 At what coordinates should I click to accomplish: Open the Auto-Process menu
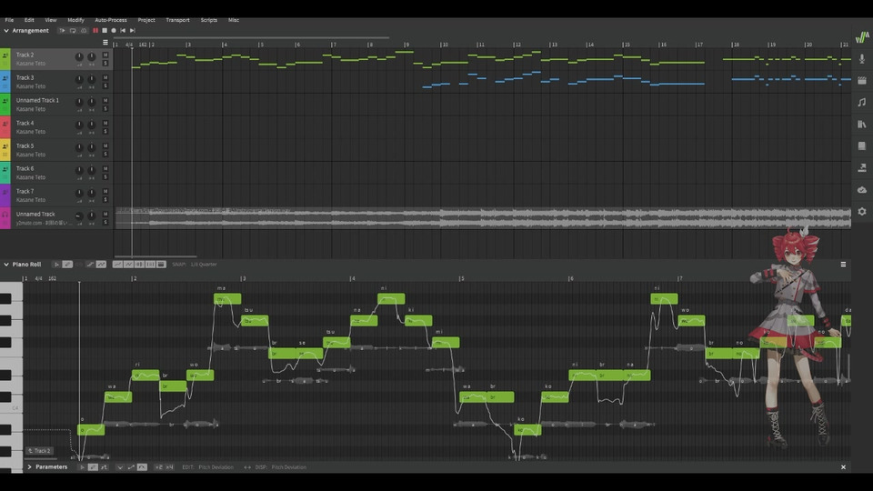(111, 20)
